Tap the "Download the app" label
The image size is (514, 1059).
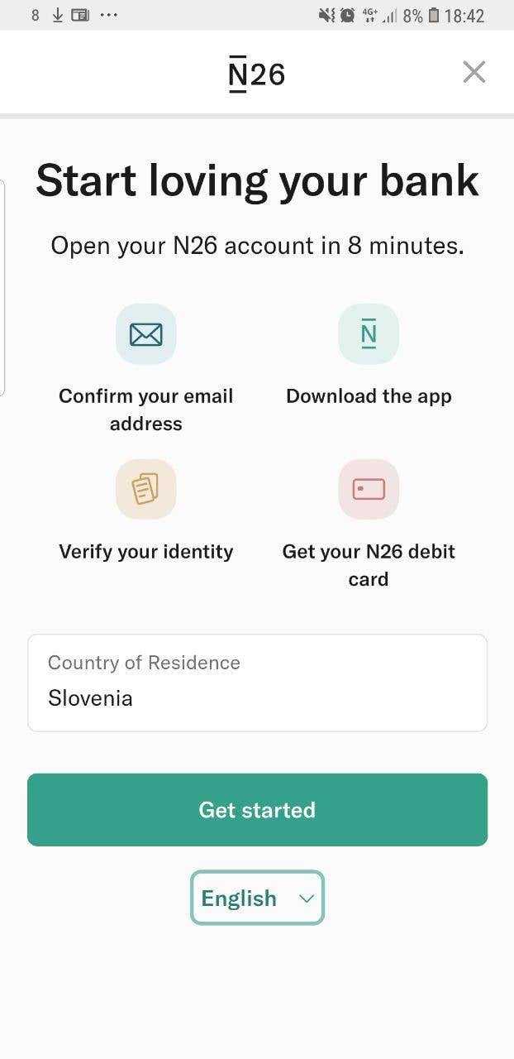[x=369, y=396]
